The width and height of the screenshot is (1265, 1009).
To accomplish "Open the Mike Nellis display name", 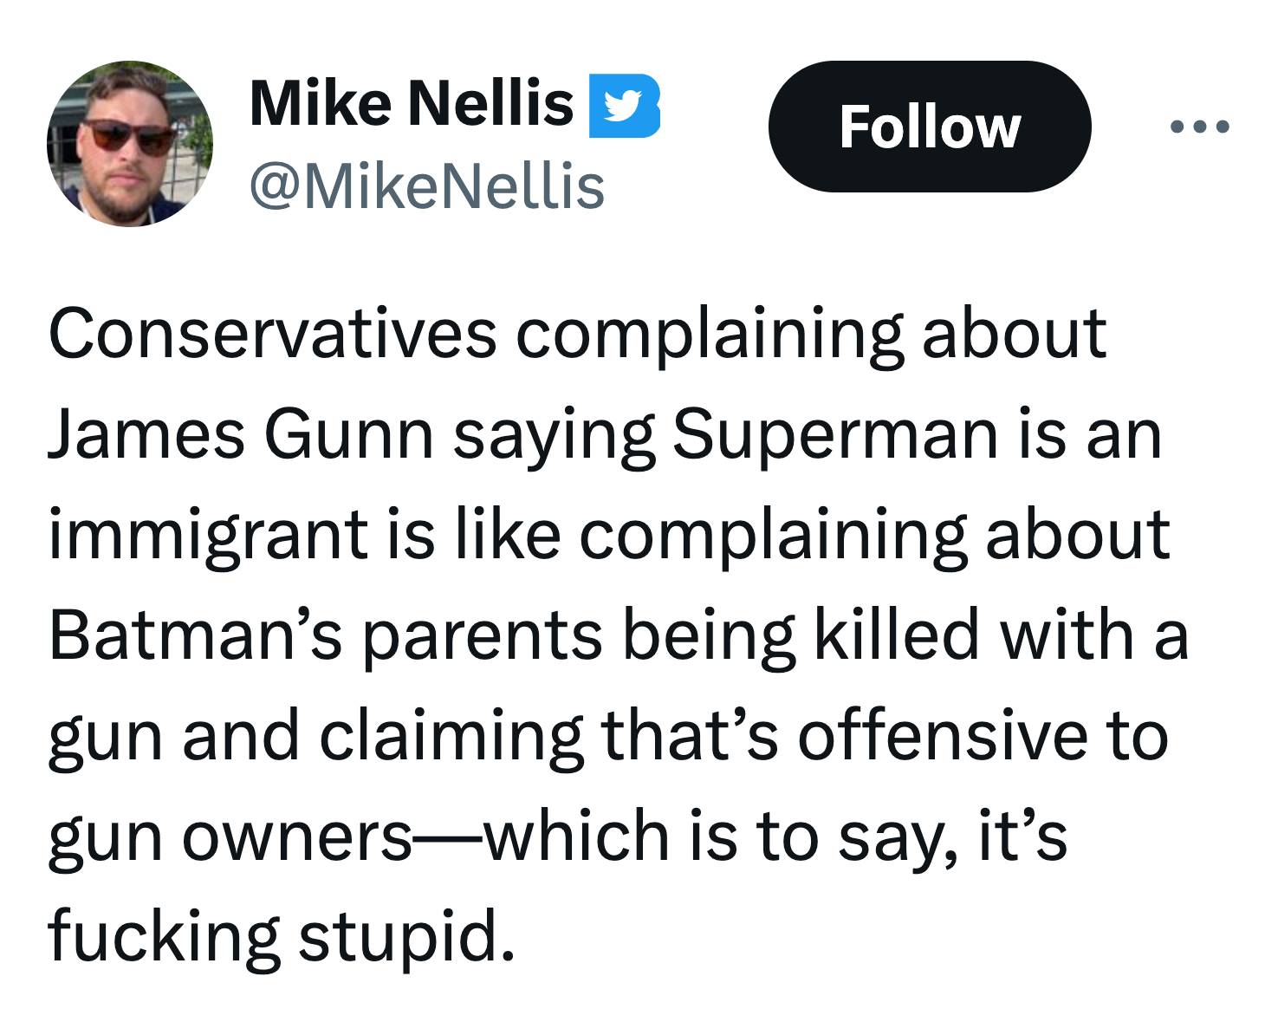I will click(x=412, y=103).
